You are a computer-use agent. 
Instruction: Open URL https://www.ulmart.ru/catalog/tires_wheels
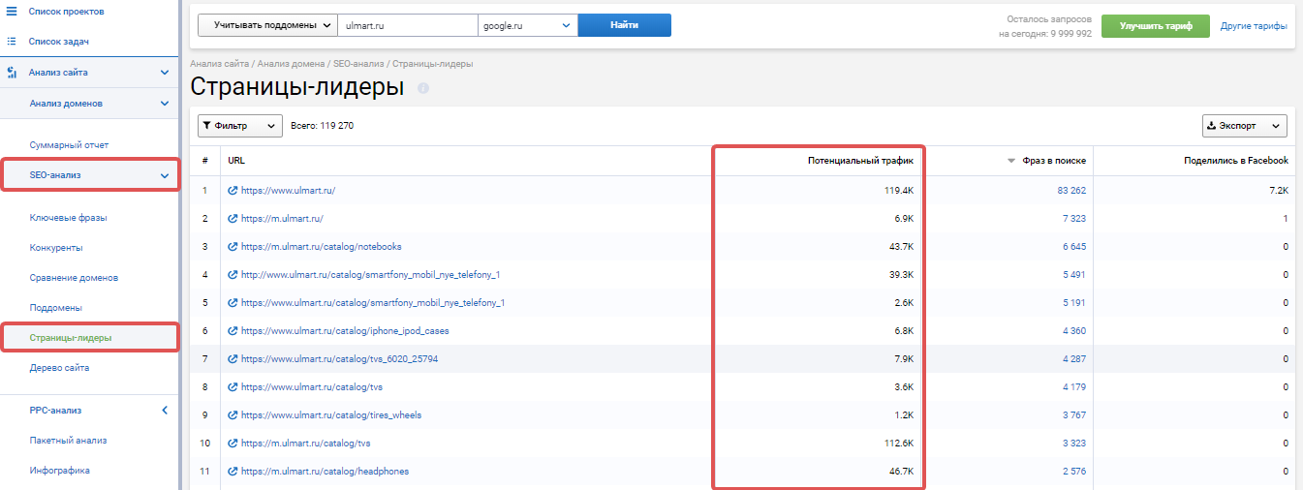[331, 415]
